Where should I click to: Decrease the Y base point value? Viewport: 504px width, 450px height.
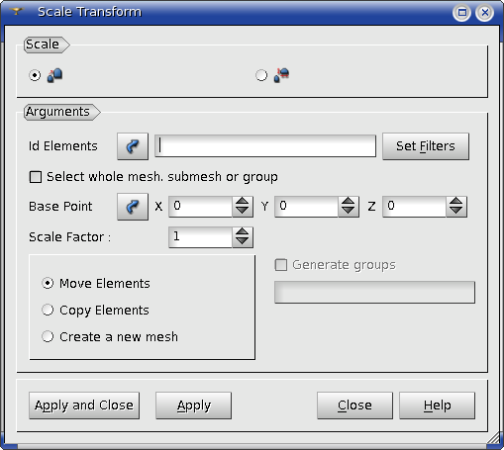click(x=348, y=212)
